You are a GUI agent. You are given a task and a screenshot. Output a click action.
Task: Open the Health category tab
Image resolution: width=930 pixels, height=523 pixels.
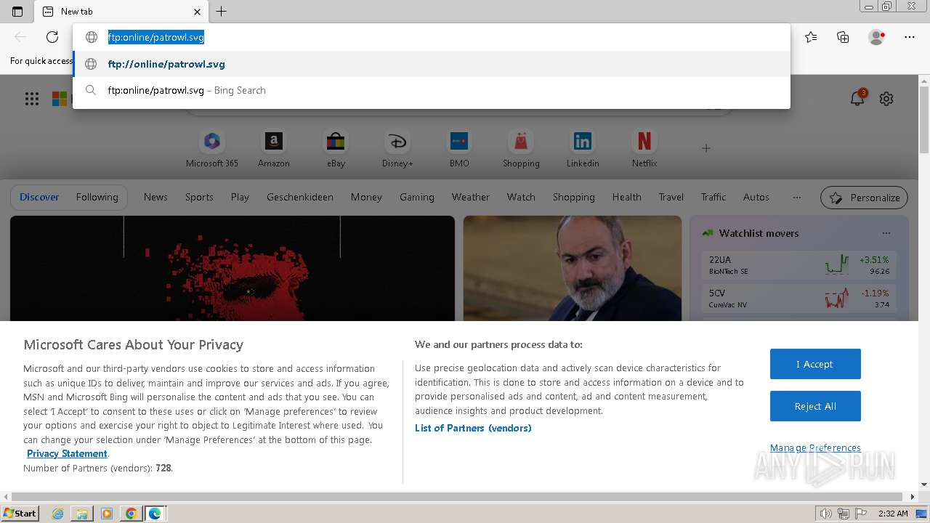click(x=626, y=197)
